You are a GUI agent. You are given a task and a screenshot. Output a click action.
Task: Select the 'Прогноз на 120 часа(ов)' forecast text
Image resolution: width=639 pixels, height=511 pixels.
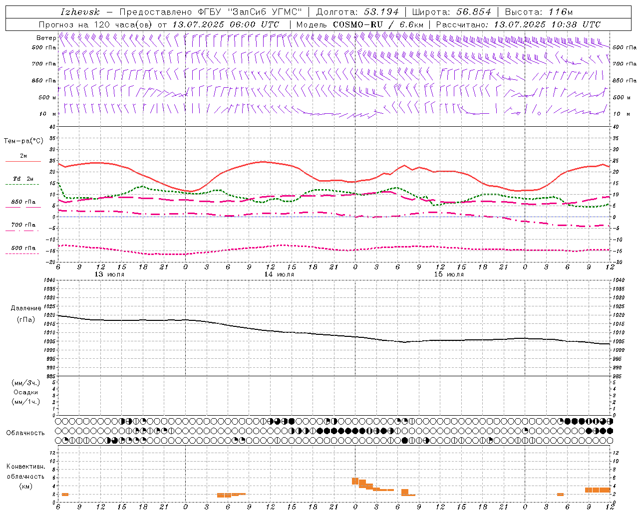pos(96,24)
